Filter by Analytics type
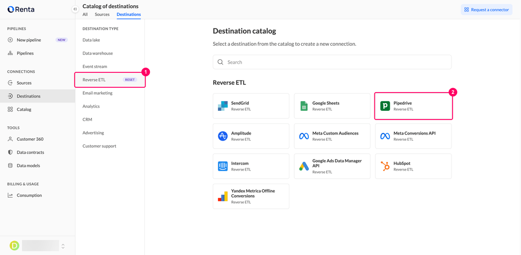Screen dimensions: 521x255 [91, 106]
